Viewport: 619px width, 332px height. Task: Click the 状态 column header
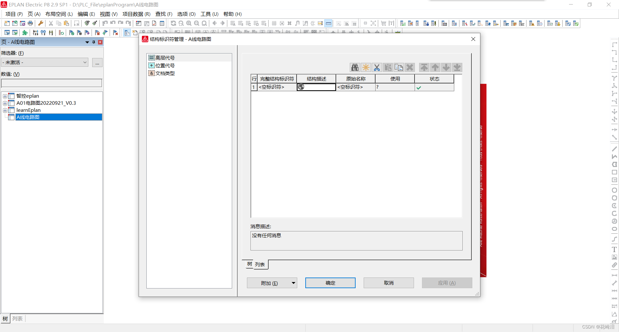(x=434, y=79)
